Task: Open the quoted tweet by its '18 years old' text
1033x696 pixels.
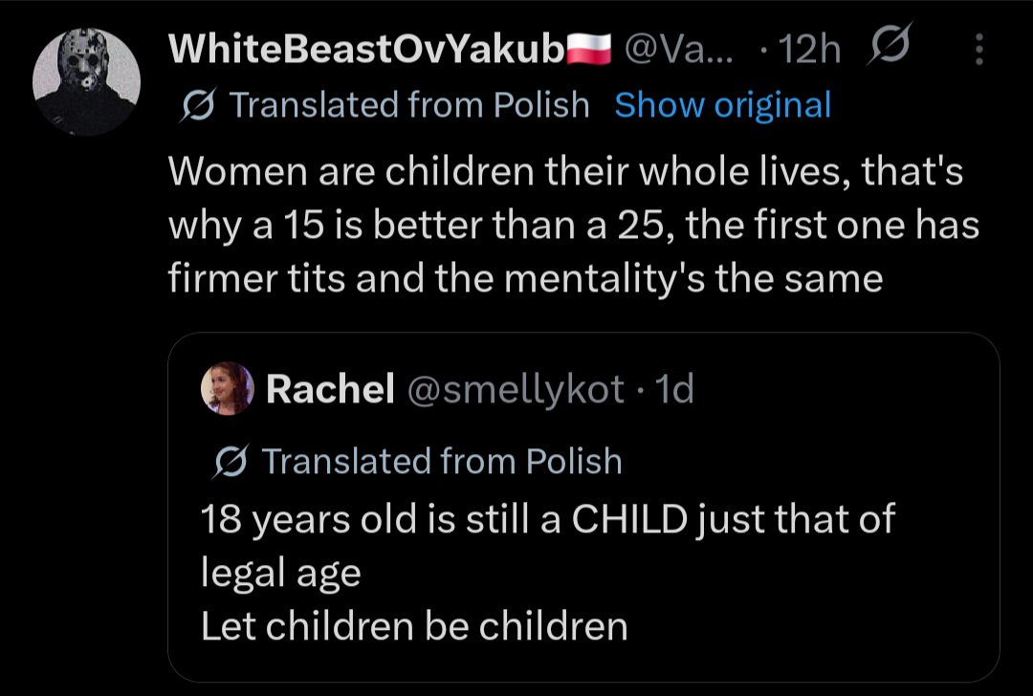Action: pos(548,546)
